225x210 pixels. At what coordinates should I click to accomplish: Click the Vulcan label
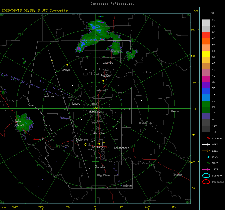tap(127, 186)
